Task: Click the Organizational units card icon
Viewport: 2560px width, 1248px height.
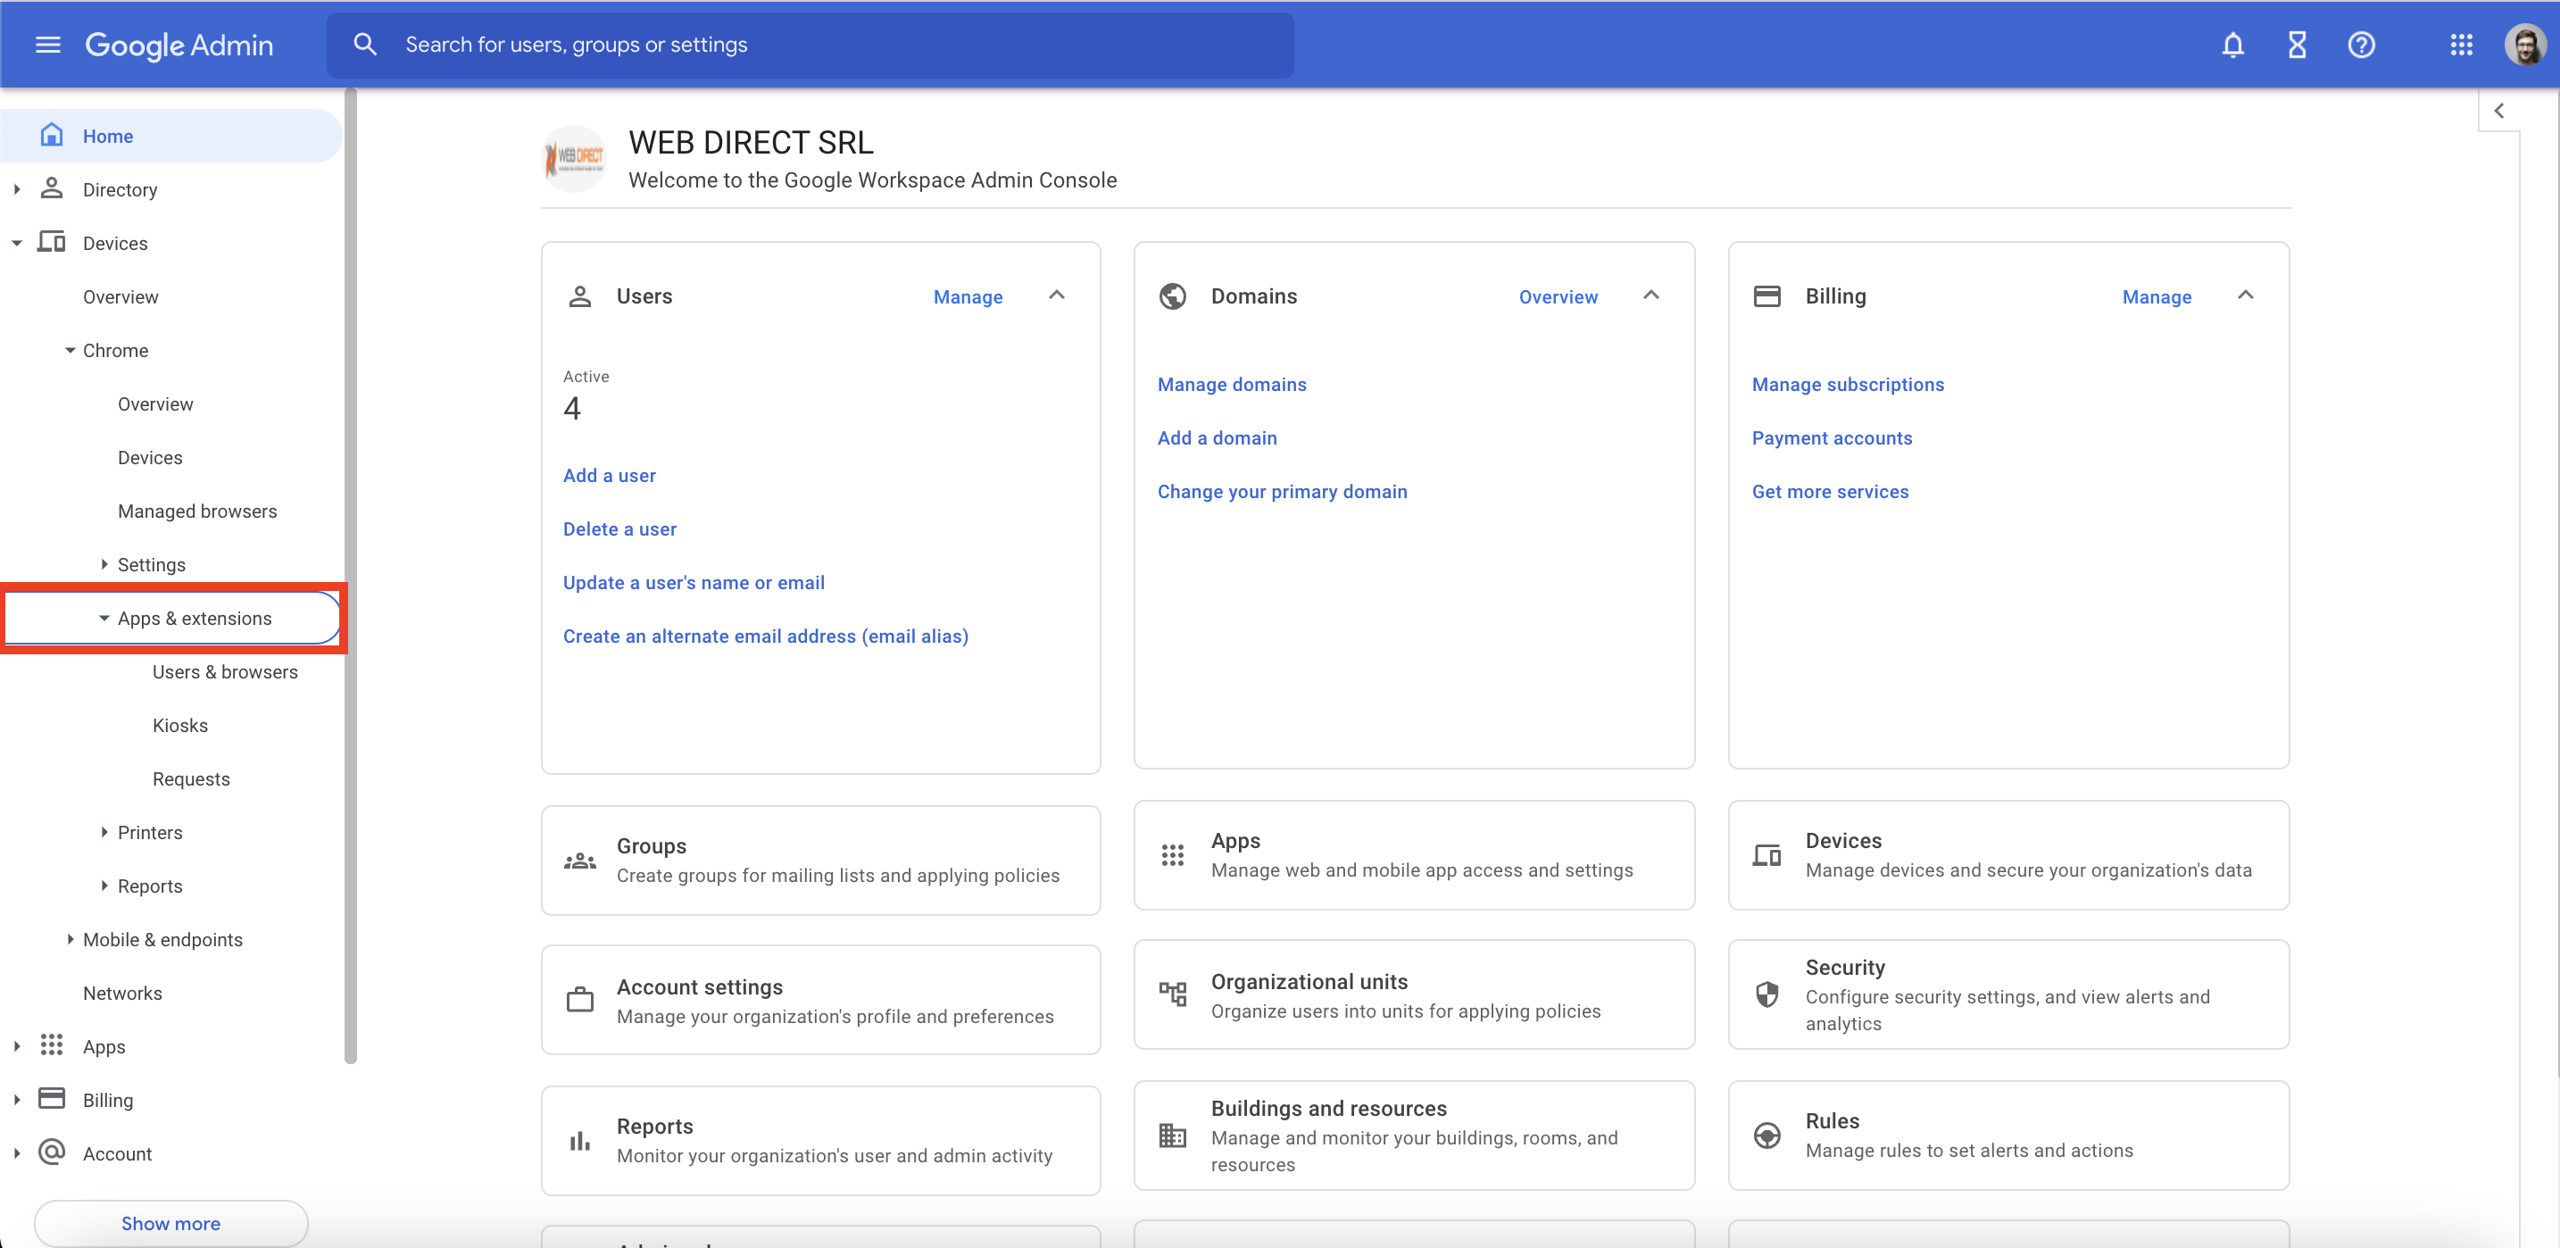Action: tap(1173, 994)
